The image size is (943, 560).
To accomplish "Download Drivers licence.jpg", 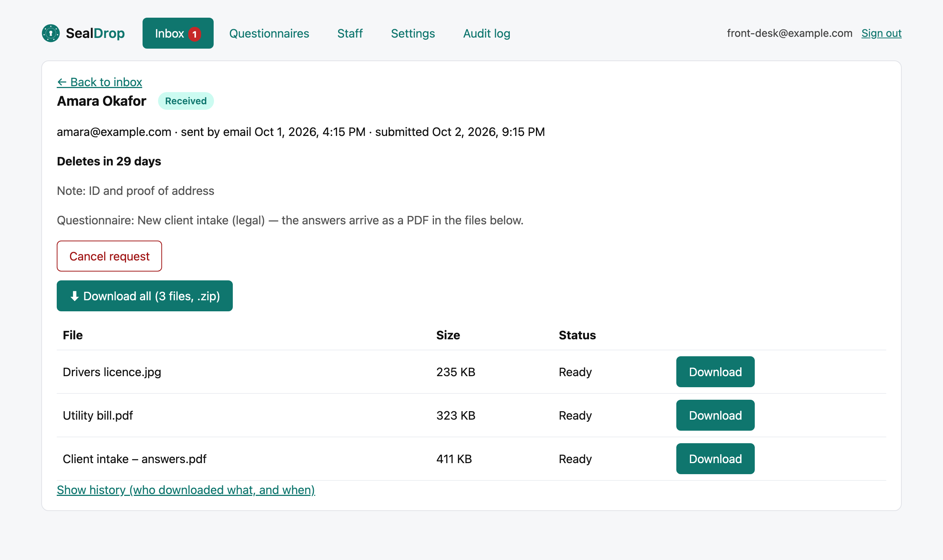I will click(715, 372).
